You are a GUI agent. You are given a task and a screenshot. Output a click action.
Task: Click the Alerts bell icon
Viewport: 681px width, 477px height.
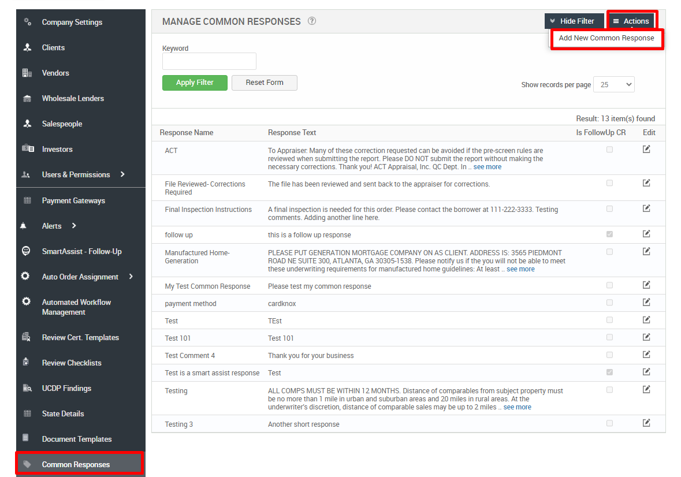coord(24,226)
